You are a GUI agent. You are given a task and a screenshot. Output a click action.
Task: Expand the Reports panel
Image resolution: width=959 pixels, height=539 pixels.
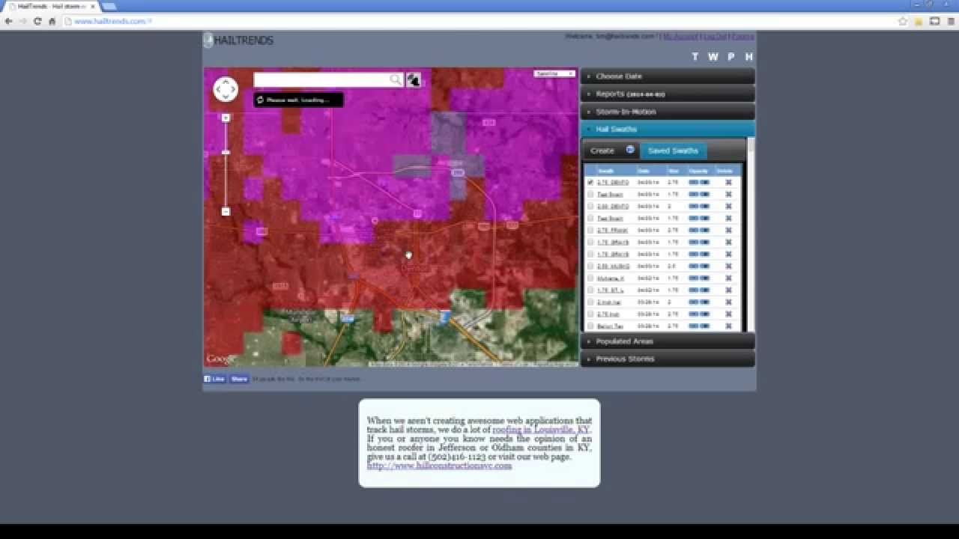[668, 94]
